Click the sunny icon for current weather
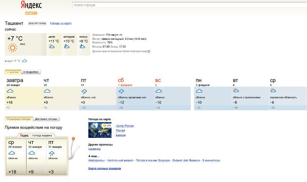Viewport: 307px width, 182px height. click(13, 48)
